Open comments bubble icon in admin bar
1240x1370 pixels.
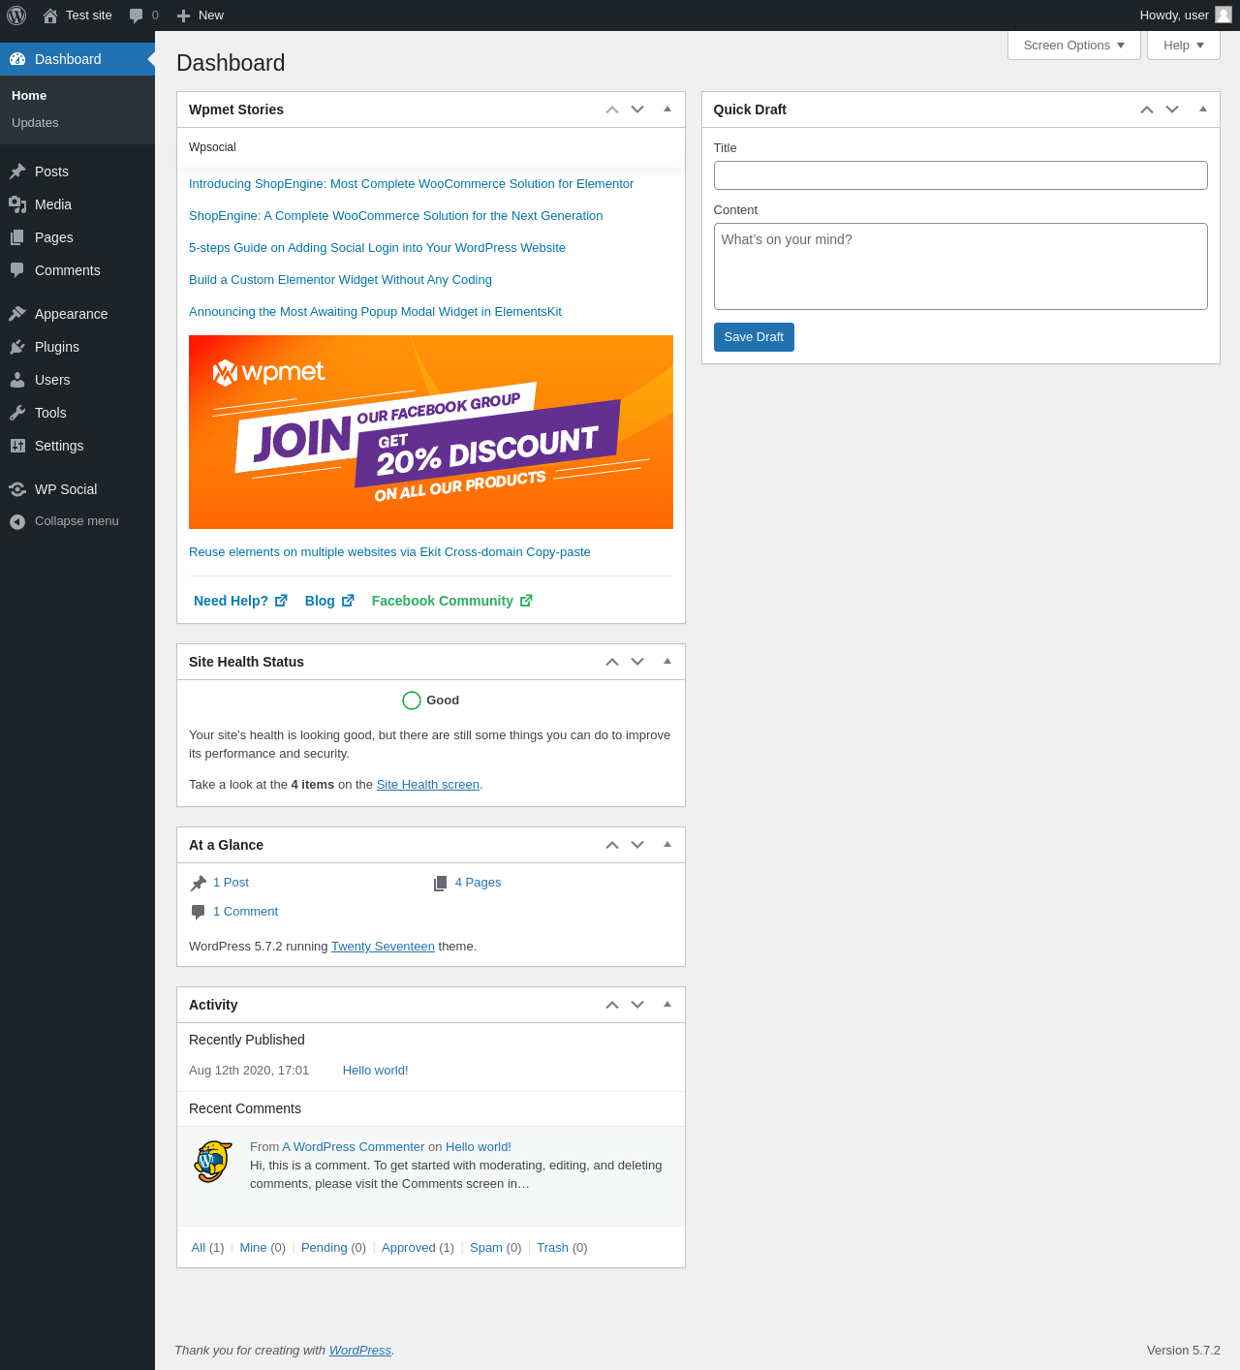[x=137, y=16]
